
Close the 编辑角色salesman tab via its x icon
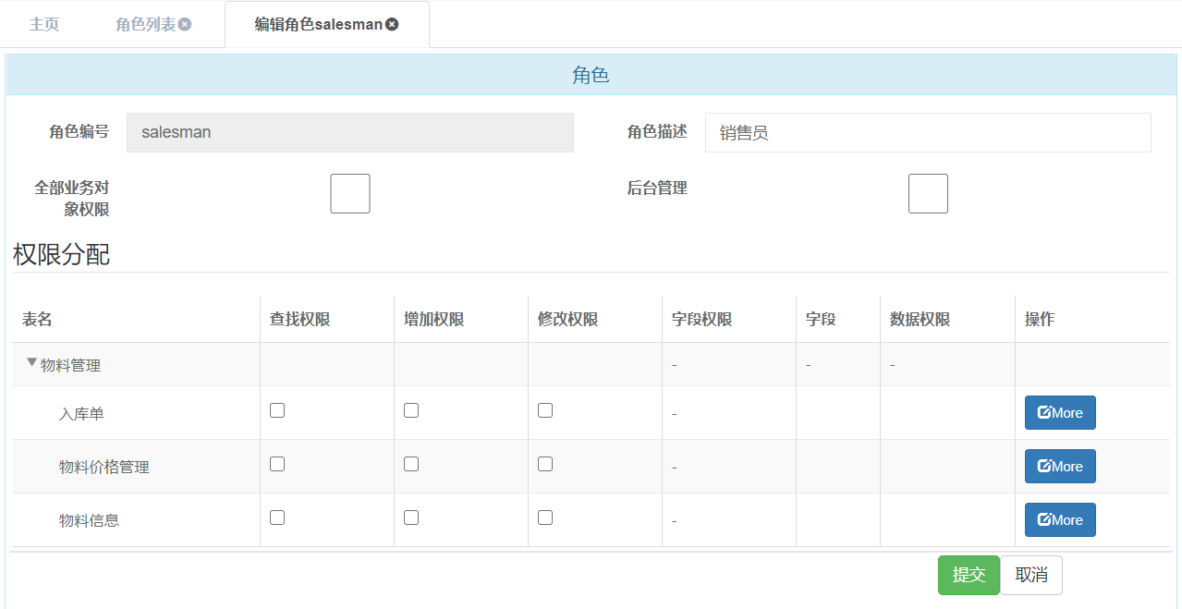[392, 24]
